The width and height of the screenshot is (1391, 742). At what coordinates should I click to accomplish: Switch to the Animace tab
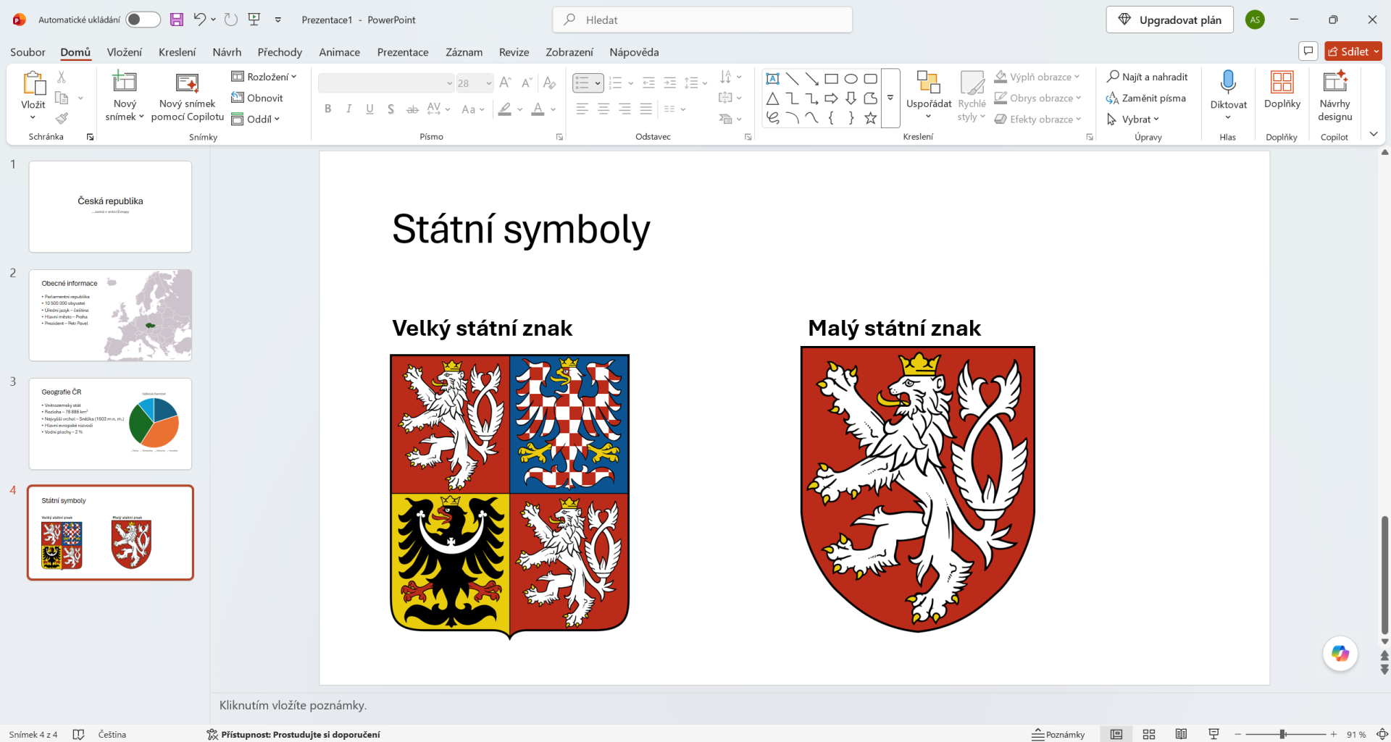point(340,52)
